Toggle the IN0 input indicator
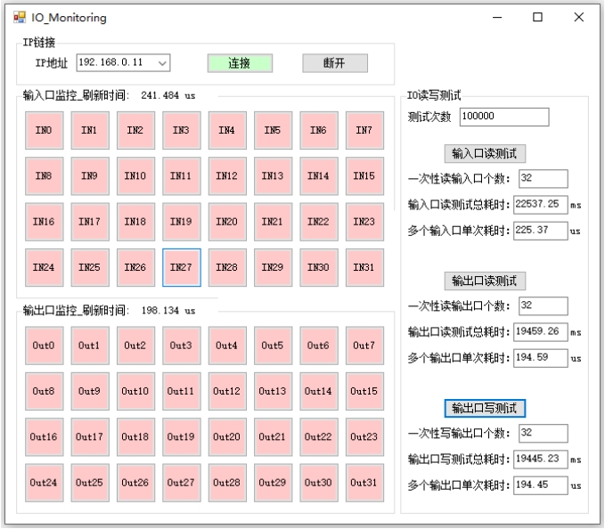Image resolution: width=605 pixels, height=529 pixels. [44, 130]
